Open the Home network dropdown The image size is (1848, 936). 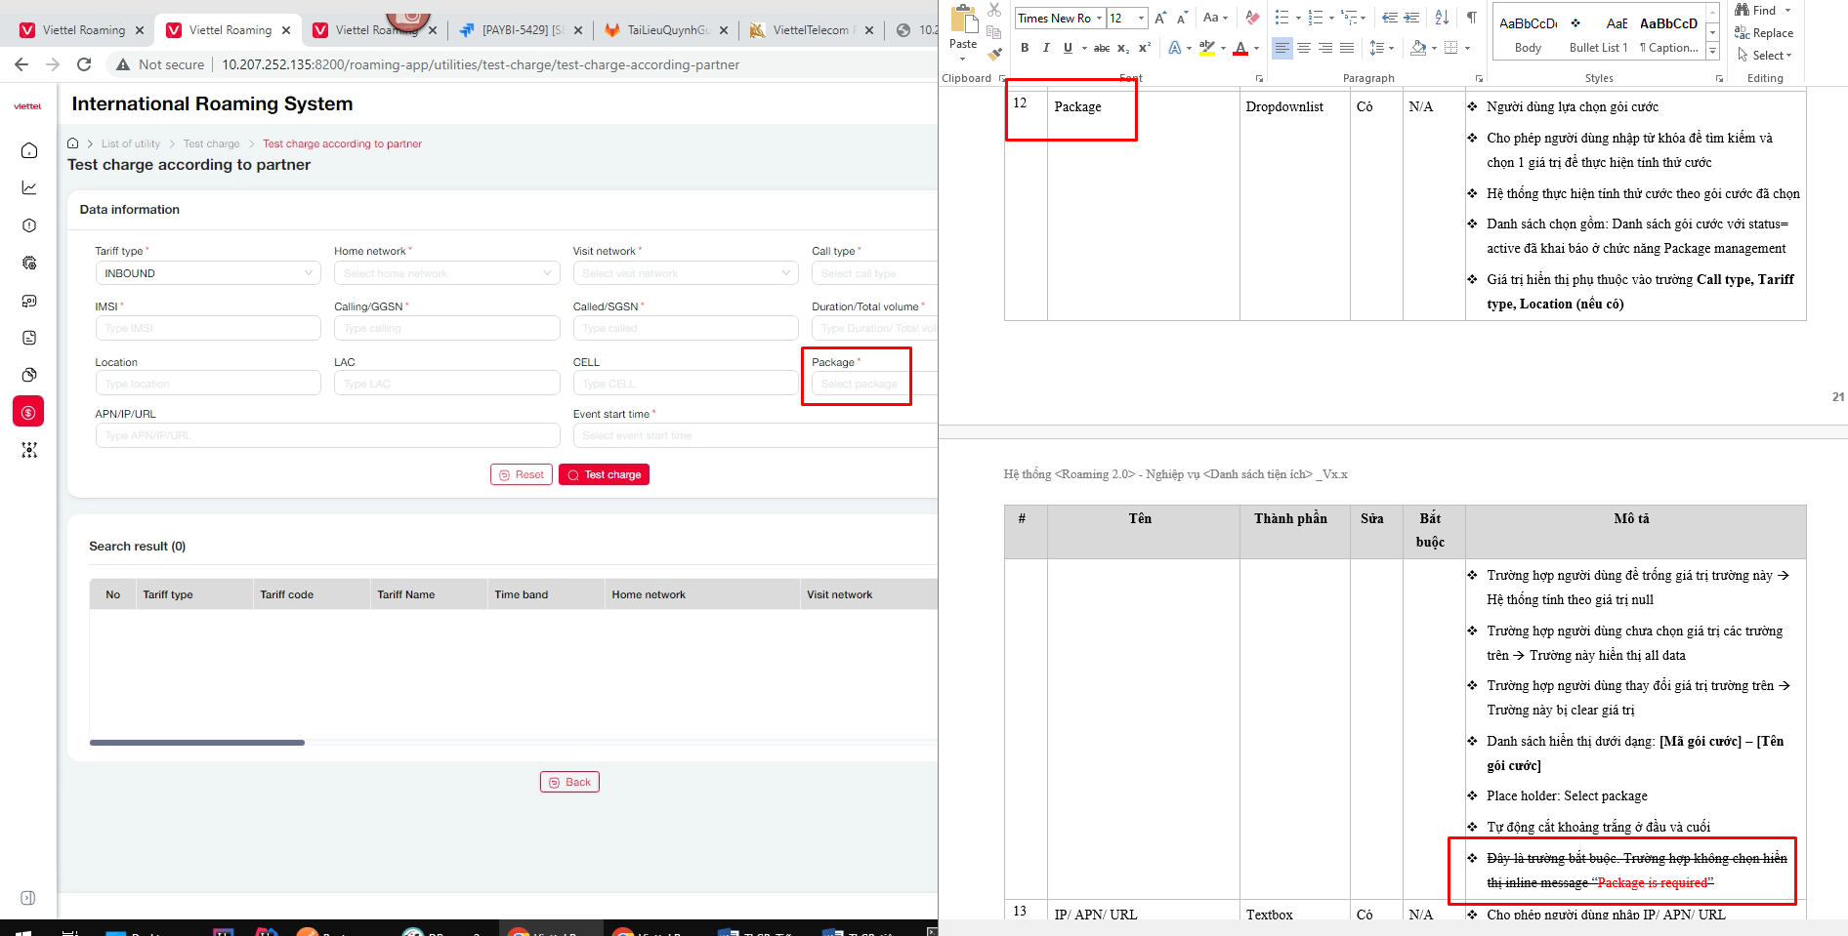[446, 273]
